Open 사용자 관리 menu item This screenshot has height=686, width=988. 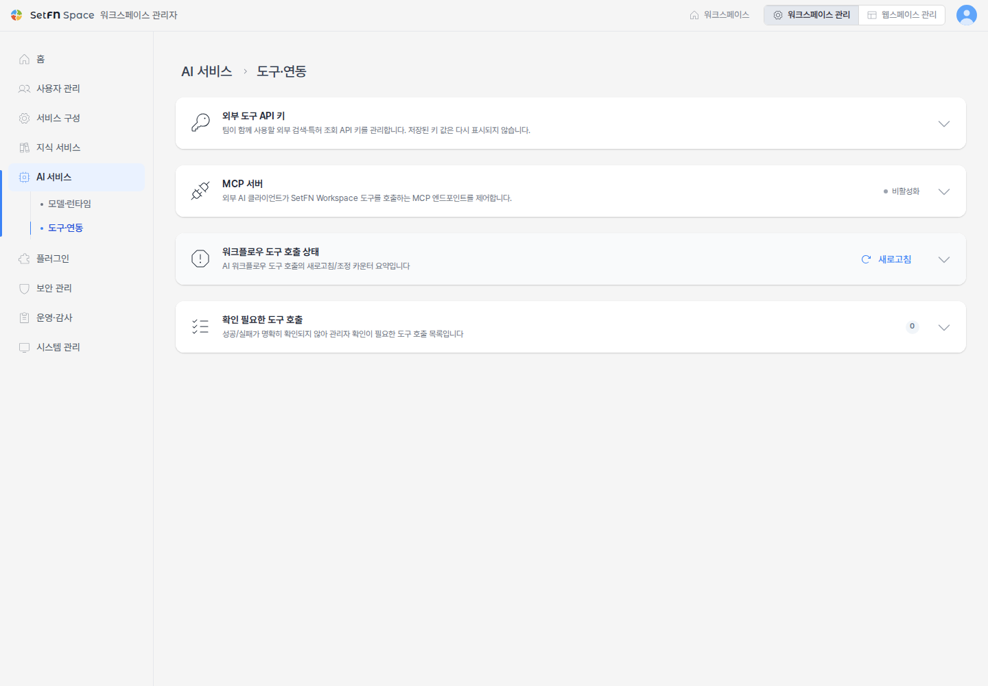click(76, 88)
